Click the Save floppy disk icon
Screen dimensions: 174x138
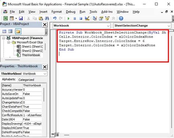point(21,18)
